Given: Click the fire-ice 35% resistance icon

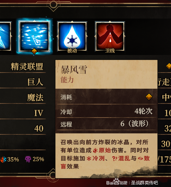Looking at the screenshot, I should point(3,159).
